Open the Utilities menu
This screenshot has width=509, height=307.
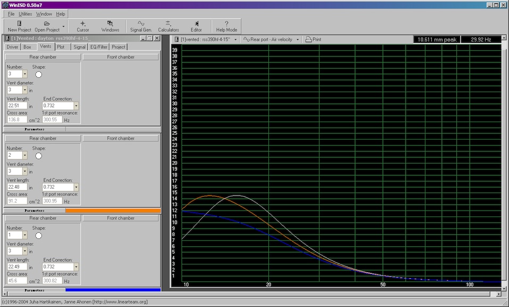(25, 14)
